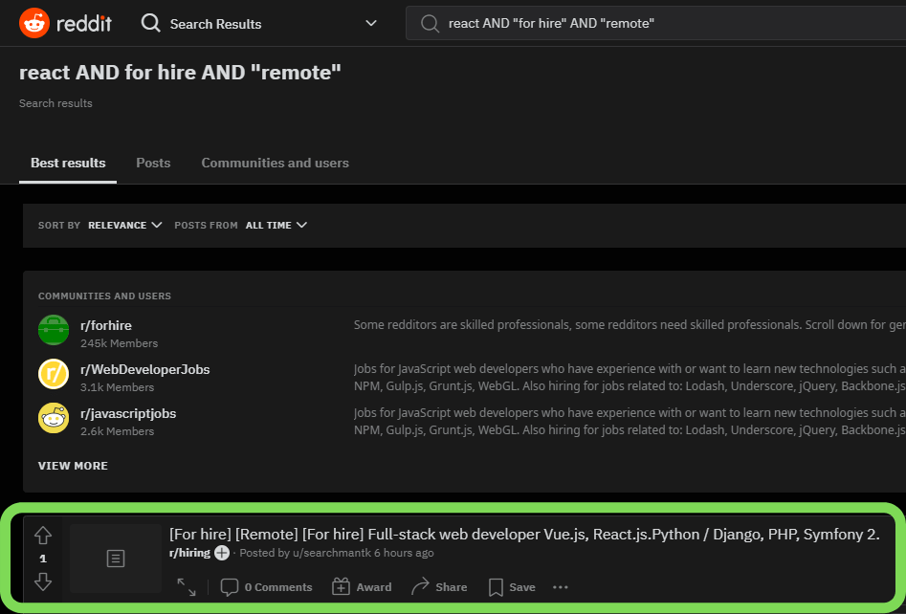Viewport: 906px width, 614px height.
Task: Open user u/searchmantk profile
Action: tap(333, 553)
